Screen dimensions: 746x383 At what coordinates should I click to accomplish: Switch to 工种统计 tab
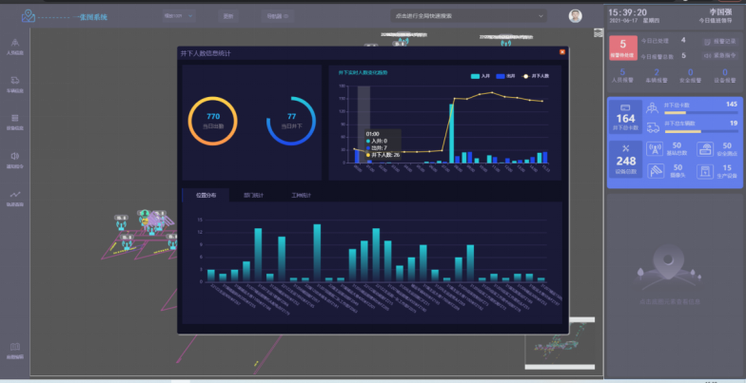(301, 196)
